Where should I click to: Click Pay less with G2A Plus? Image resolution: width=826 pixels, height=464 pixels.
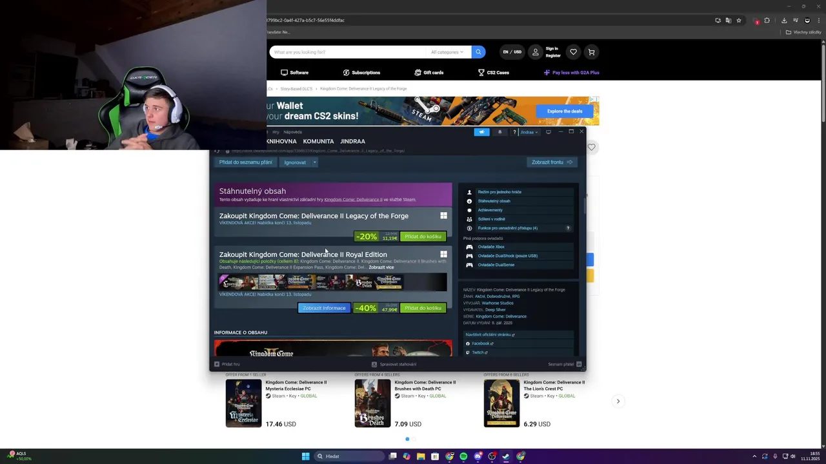click(572, 73)
